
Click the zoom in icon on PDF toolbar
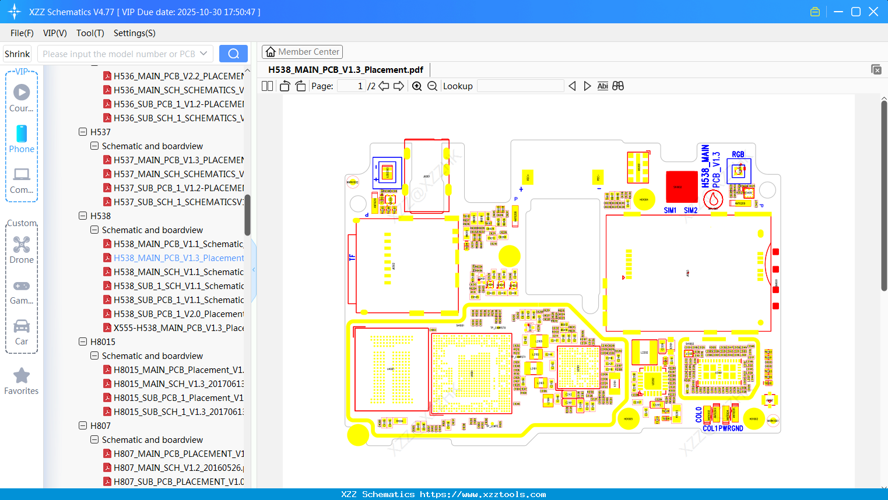pyautogui.click(x=417, y=86)
